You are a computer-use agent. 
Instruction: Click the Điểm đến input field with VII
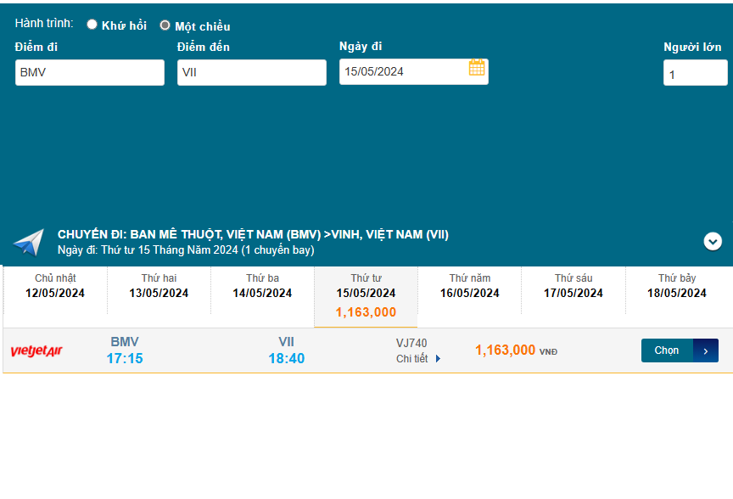tap(251, 73)
